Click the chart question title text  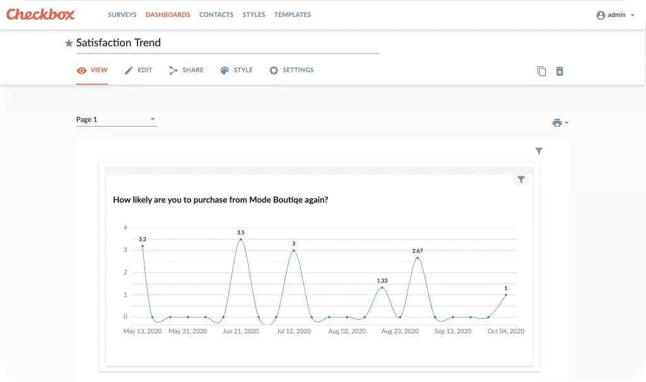[220, 200]
